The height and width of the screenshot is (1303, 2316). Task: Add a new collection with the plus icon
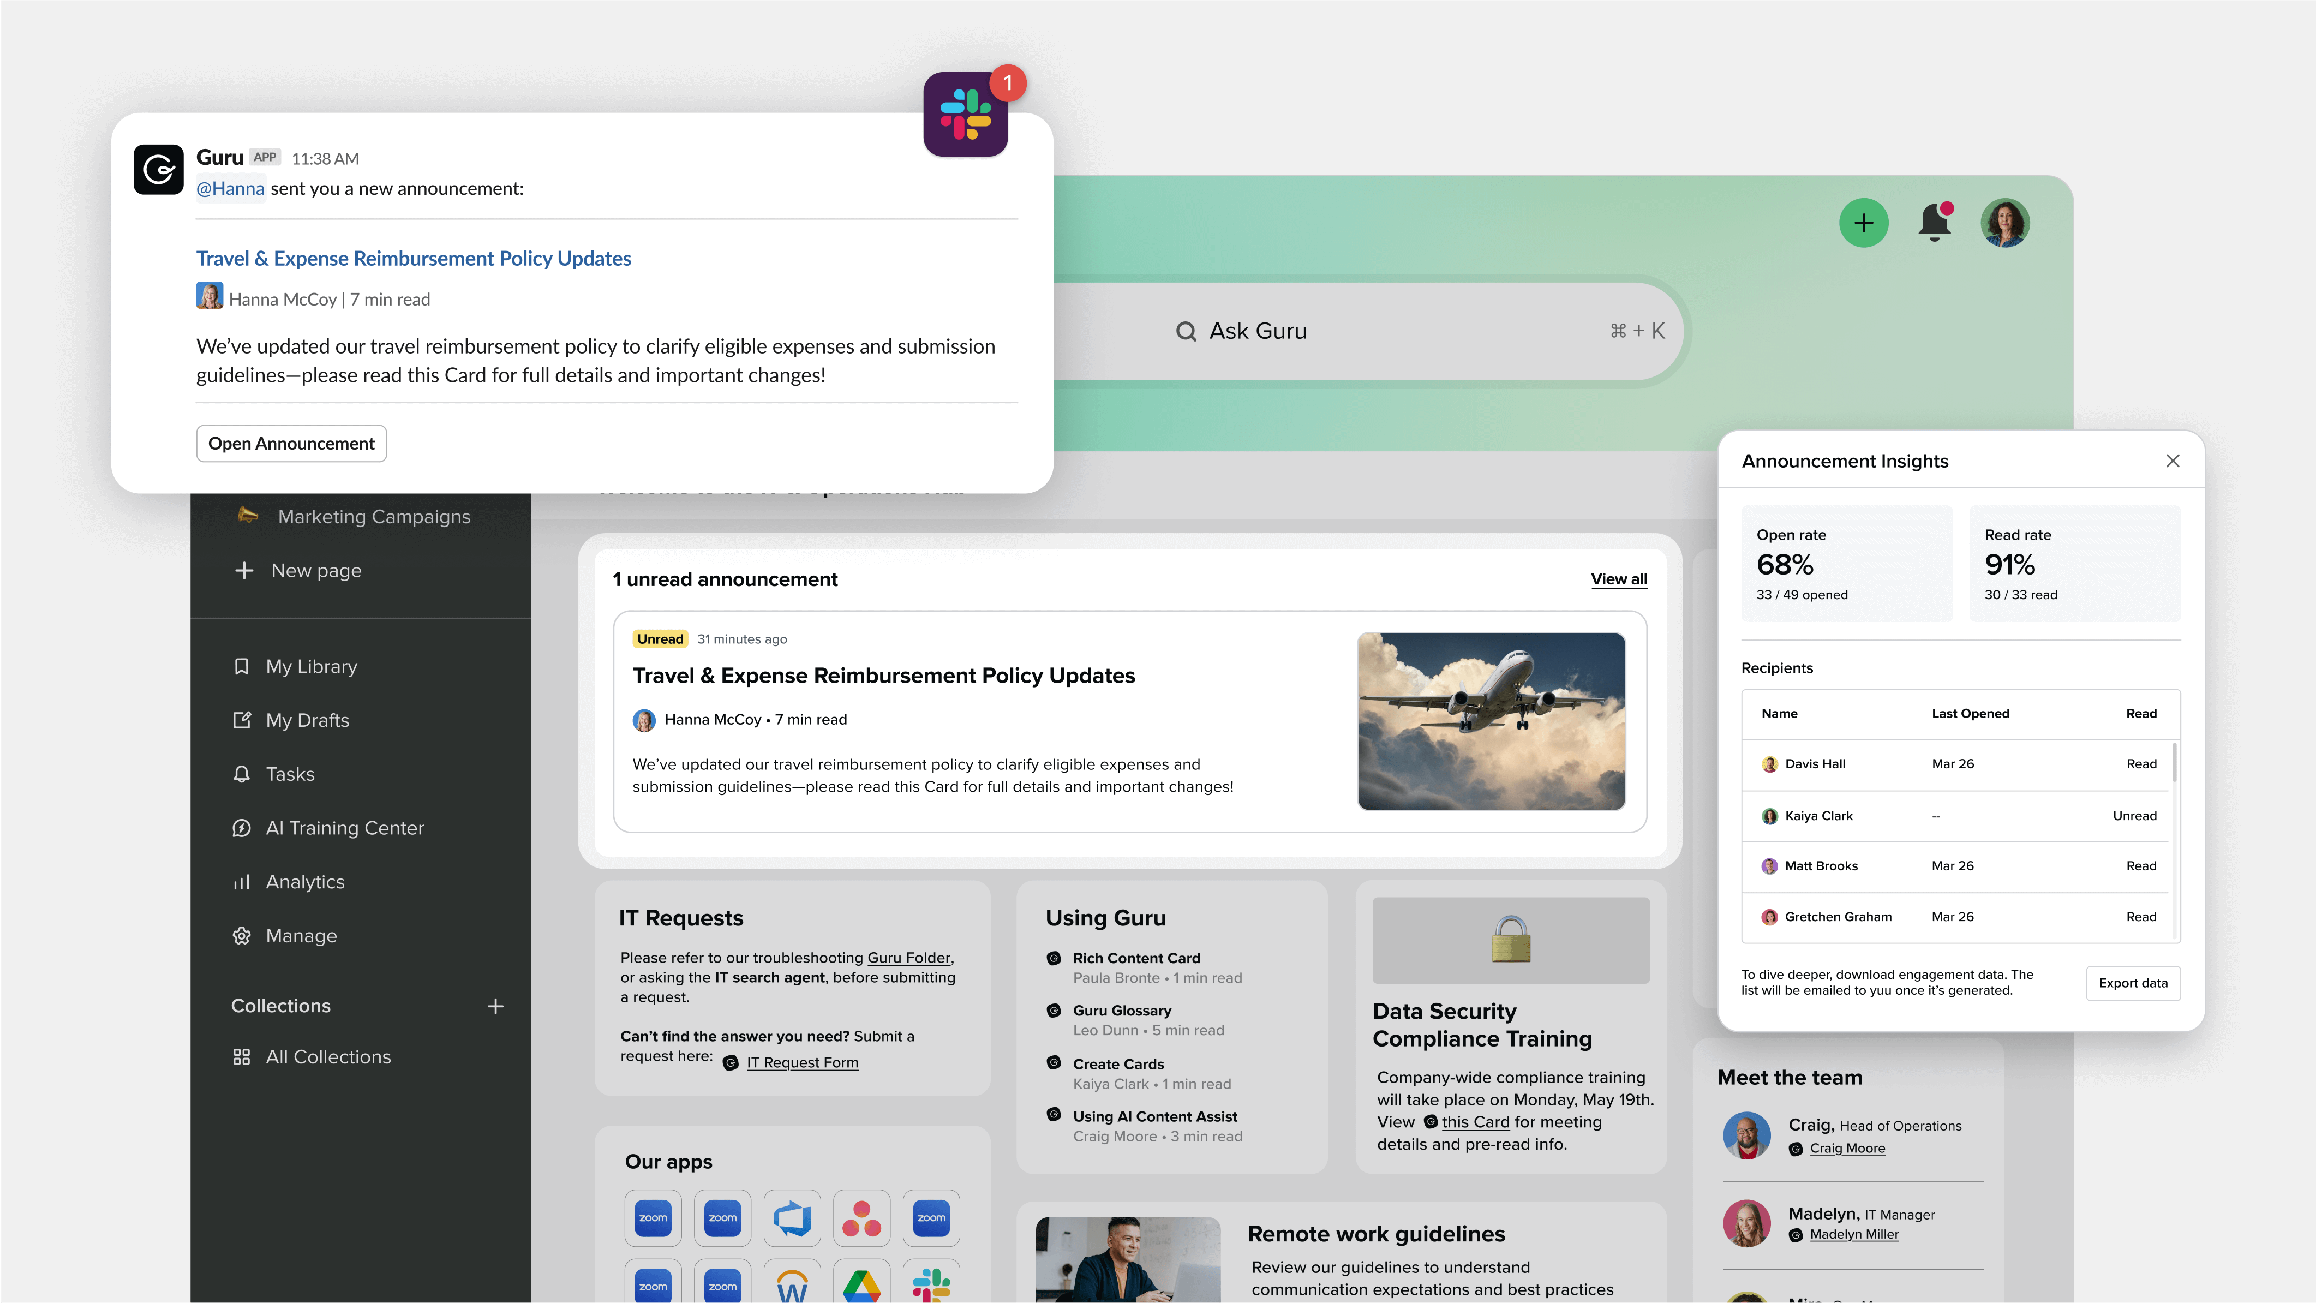[494, 1006]
